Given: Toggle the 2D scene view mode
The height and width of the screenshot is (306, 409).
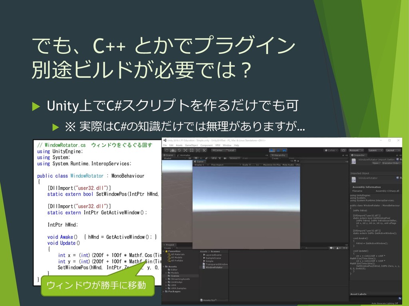Looking at the screenshot, I should click(x=190, y=158).
